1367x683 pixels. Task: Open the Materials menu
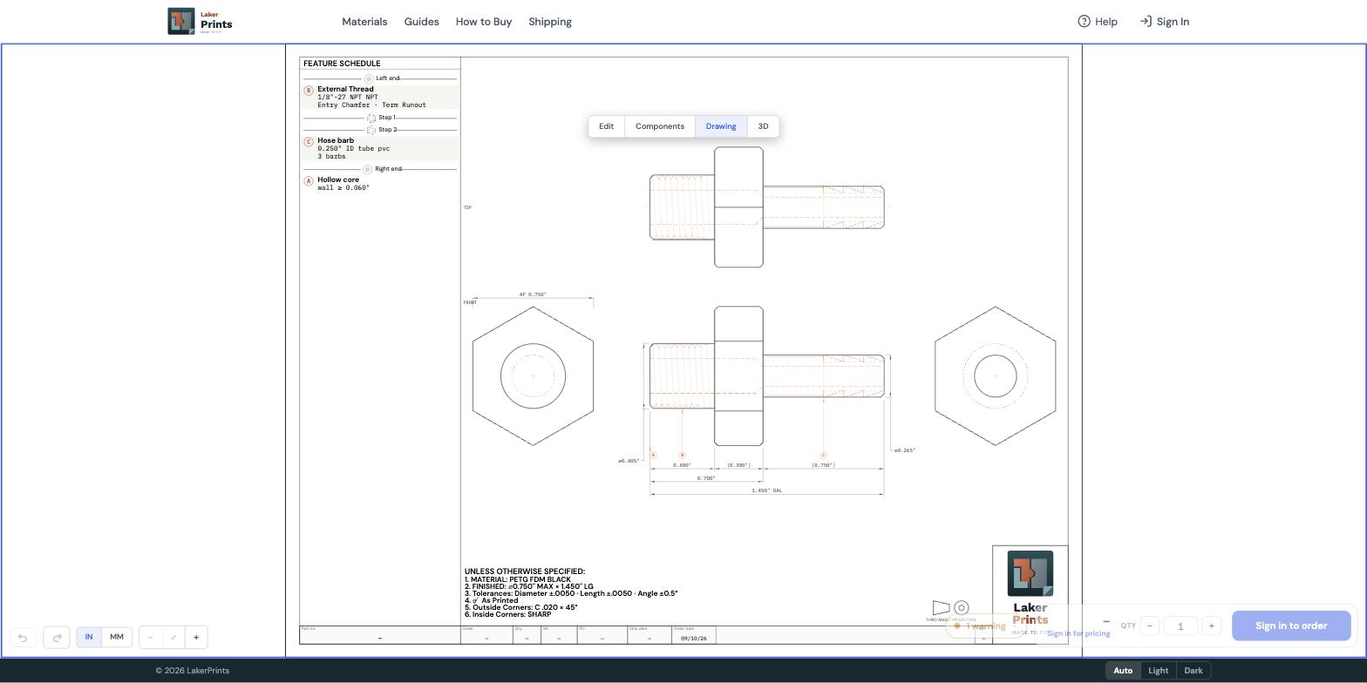click(364, 22)
